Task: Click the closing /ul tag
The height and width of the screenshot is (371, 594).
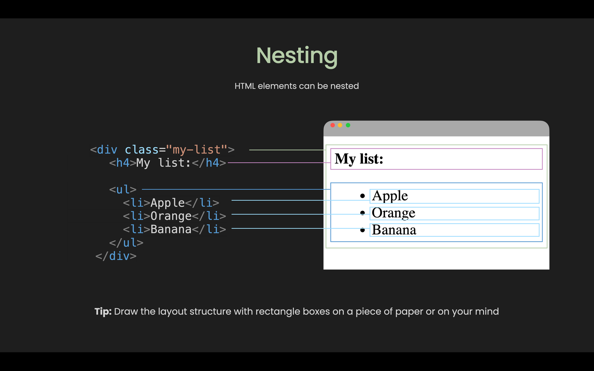Action: tap(126, 243)
